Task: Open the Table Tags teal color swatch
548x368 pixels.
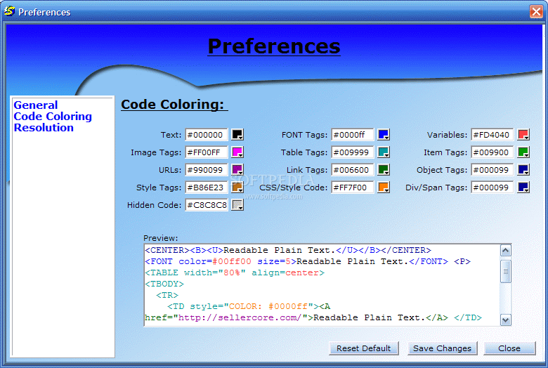Action: point(384,152)
